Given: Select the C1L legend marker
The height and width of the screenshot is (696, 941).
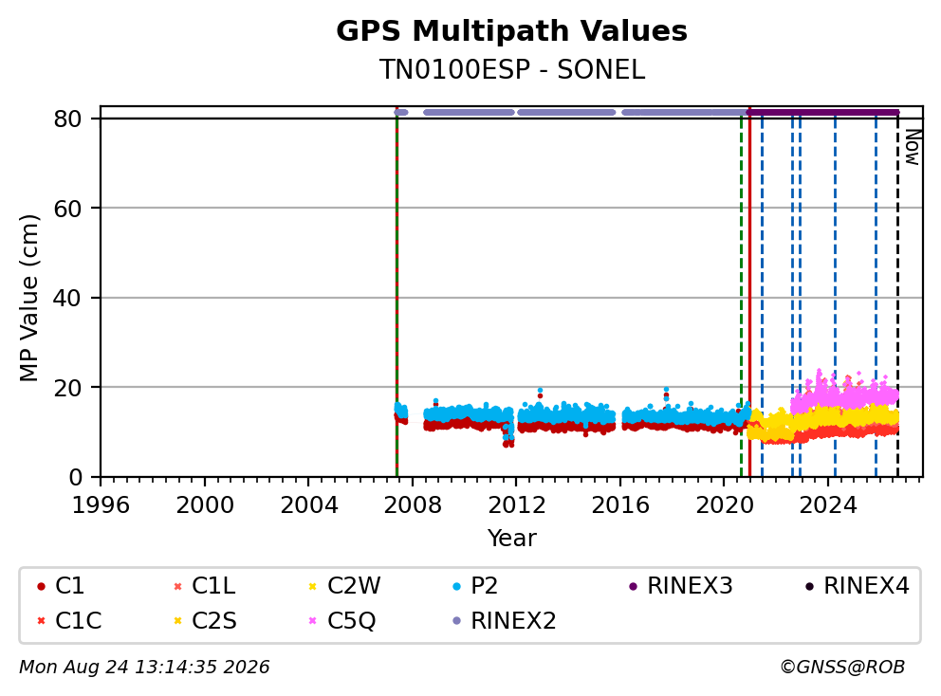Looking at the screenshot, I should coord(177,586).
